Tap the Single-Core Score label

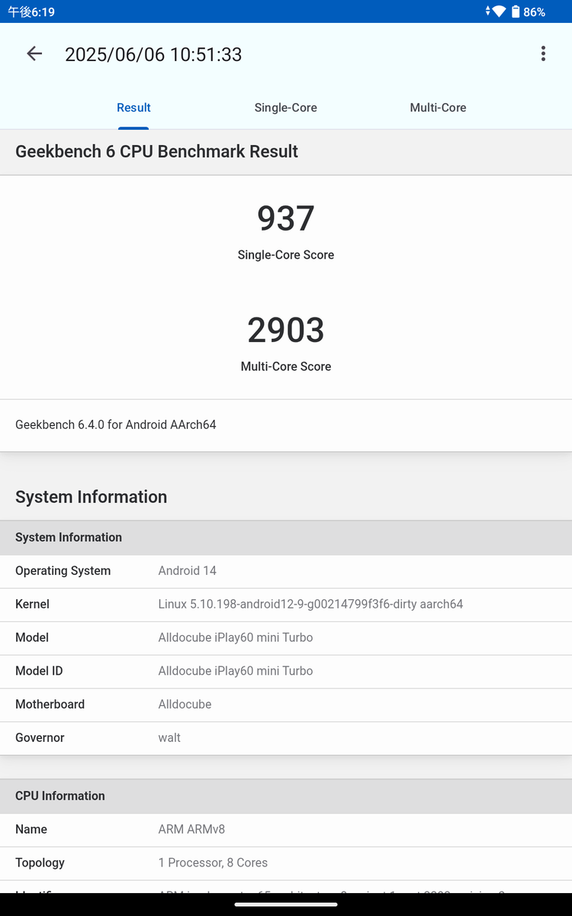[286, 255]
